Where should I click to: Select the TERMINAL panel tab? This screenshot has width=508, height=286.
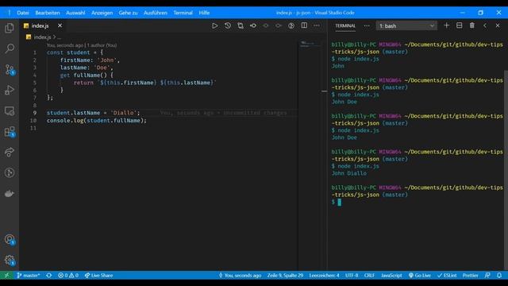click(x=345, y=26)
